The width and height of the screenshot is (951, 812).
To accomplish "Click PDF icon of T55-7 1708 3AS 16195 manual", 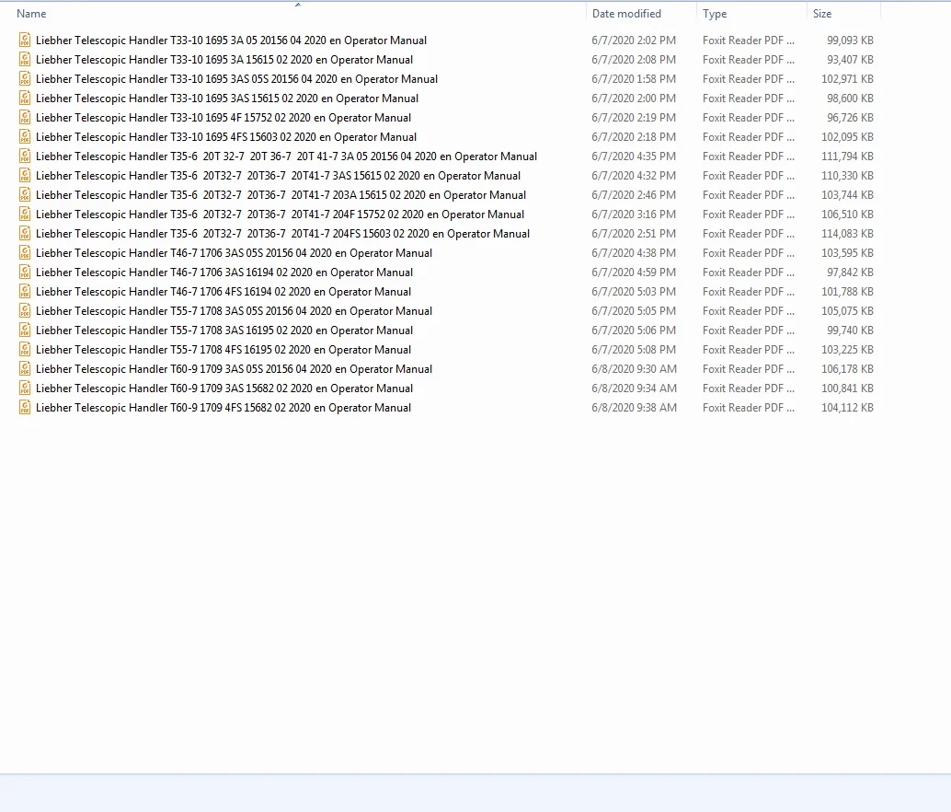I will point(24,331).
